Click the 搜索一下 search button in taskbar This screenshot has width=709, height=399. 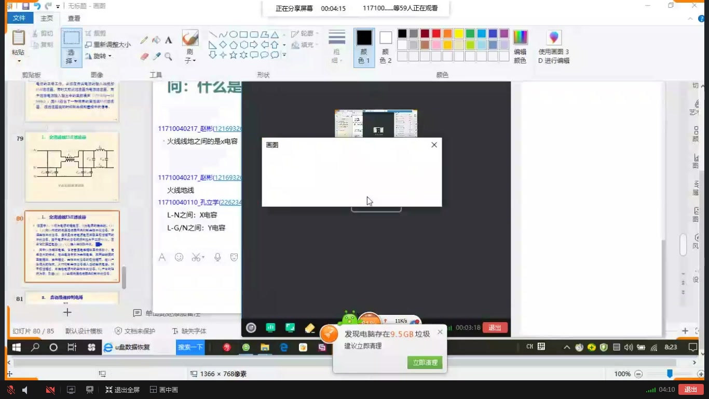(x=190, y=347)
